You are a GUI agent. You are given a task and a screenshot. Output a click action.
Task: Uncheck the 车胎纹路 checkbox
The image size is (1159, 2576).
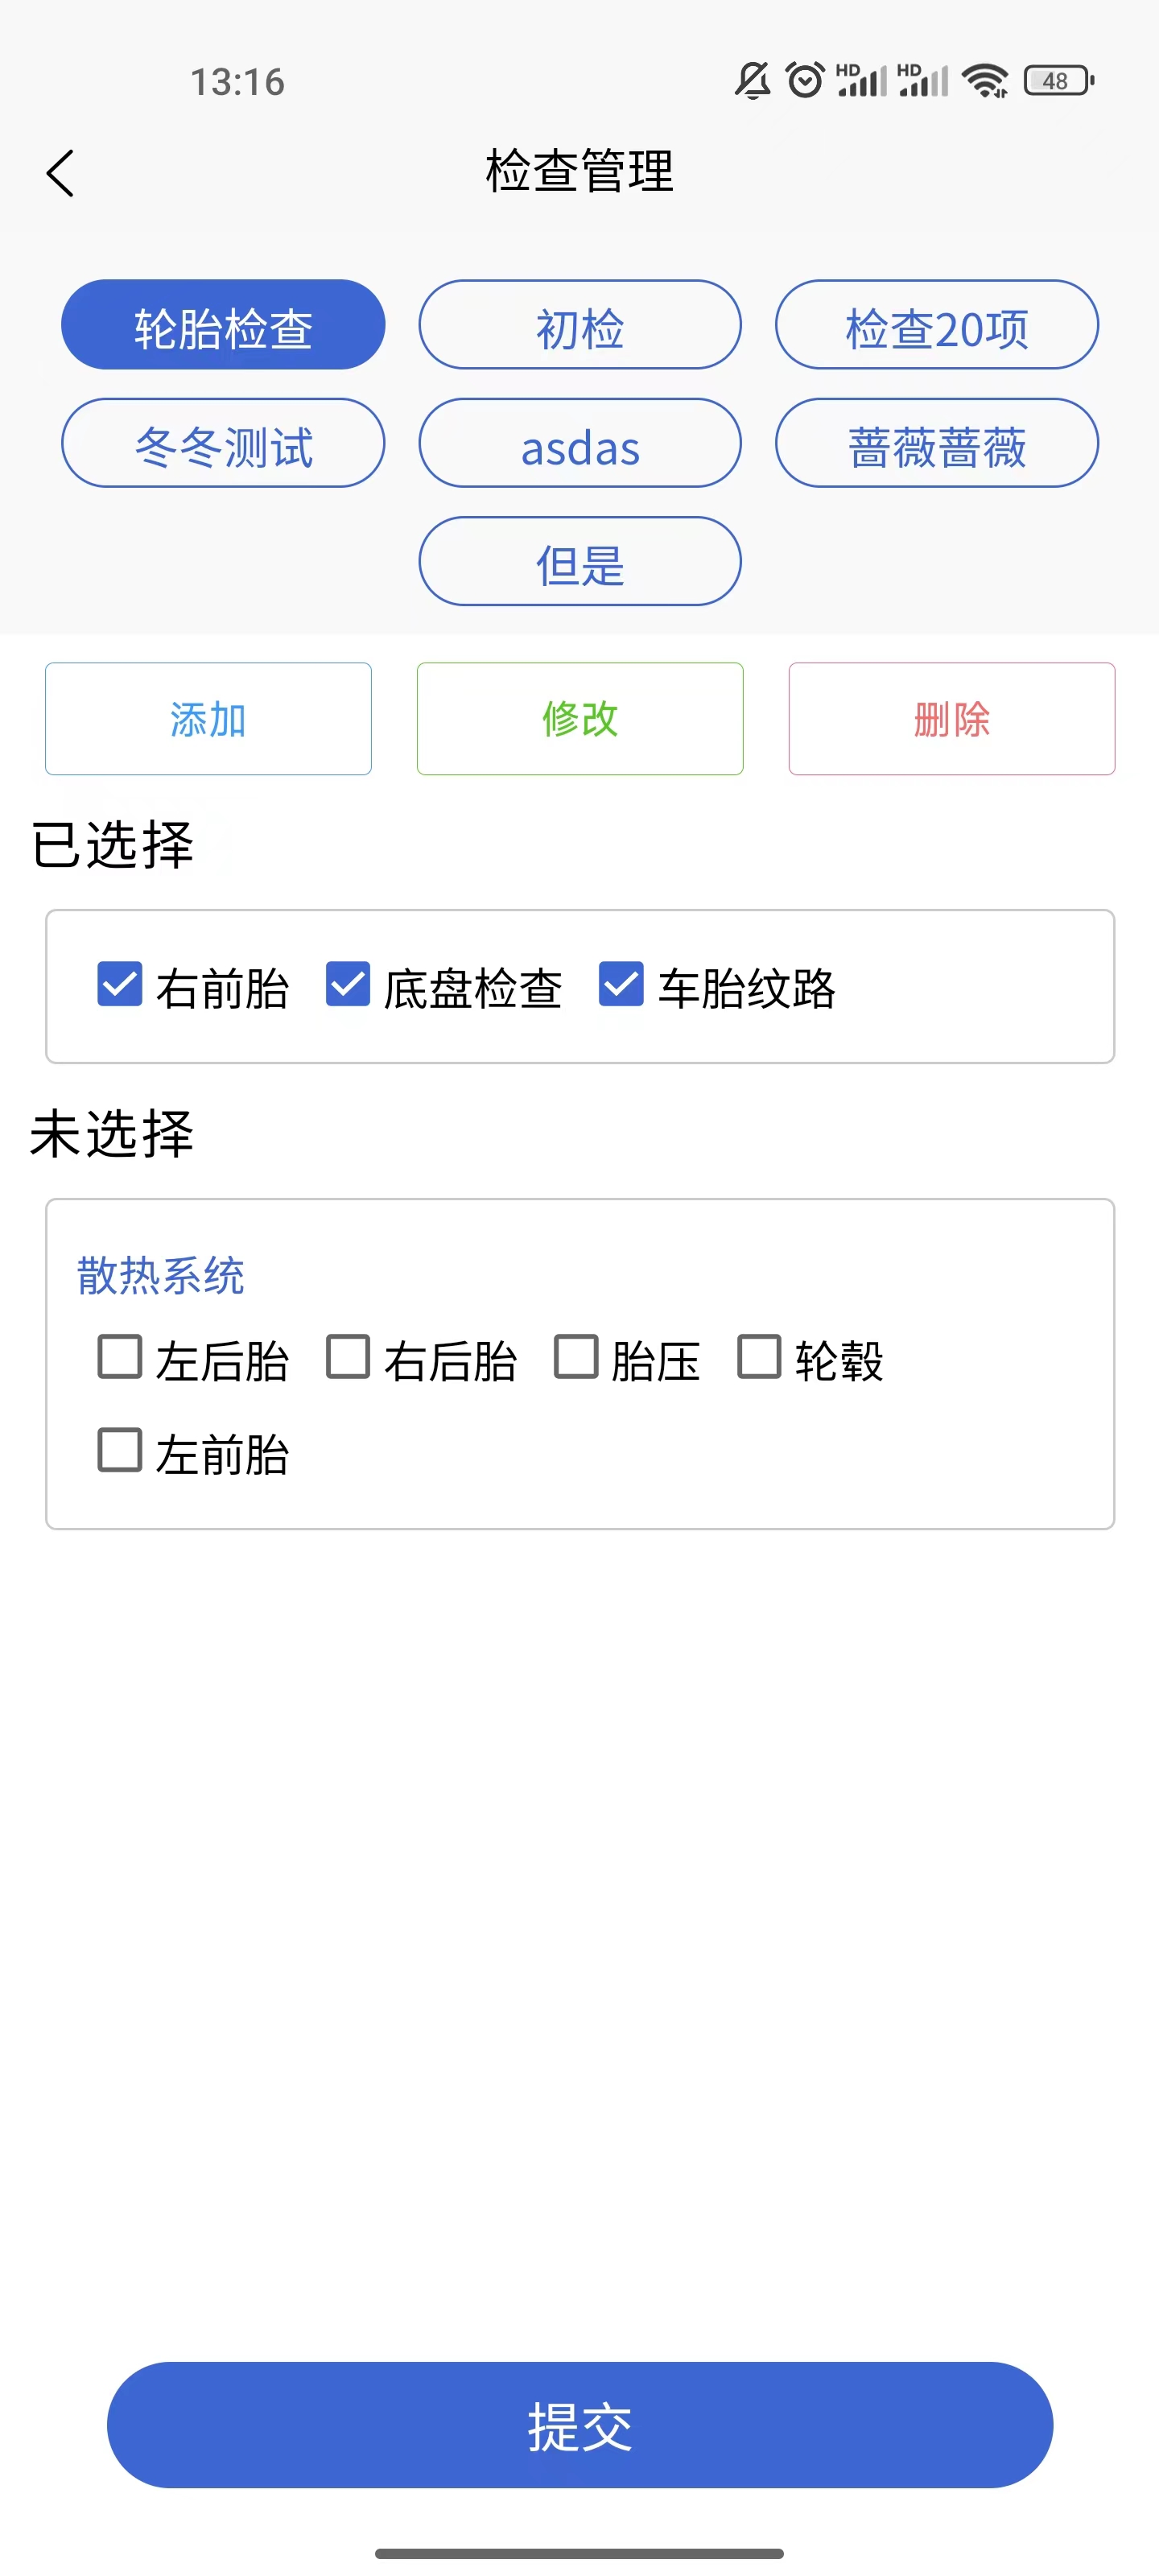coord(621,984)
